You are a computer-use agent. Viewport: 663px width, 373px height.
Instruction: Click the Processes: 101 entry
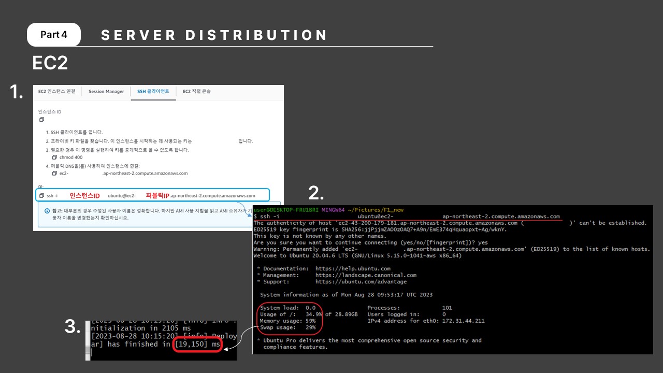click(410, 308)
